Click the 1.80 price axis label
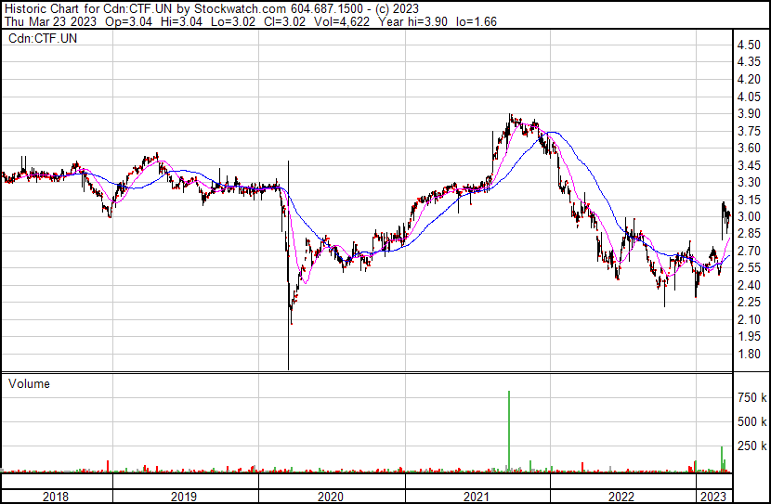 pyautogui.click(x=747, y=355)
